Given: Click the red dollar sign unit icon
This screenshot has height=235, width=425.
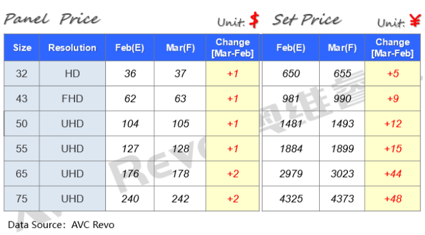Looking at the screenshot, I should 254,20.
